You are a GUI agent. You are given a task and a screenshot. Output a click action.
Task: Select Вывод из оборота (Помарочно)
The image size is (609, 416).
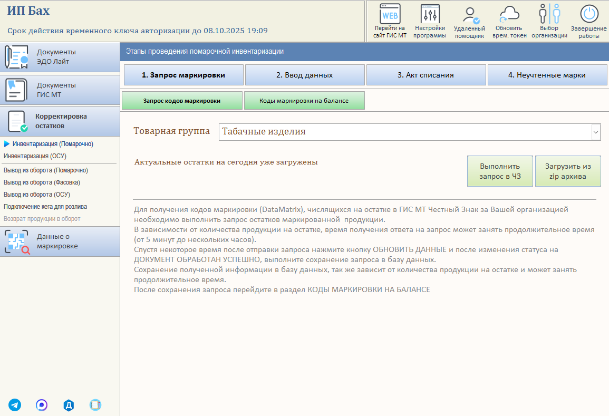pos(46,170)
